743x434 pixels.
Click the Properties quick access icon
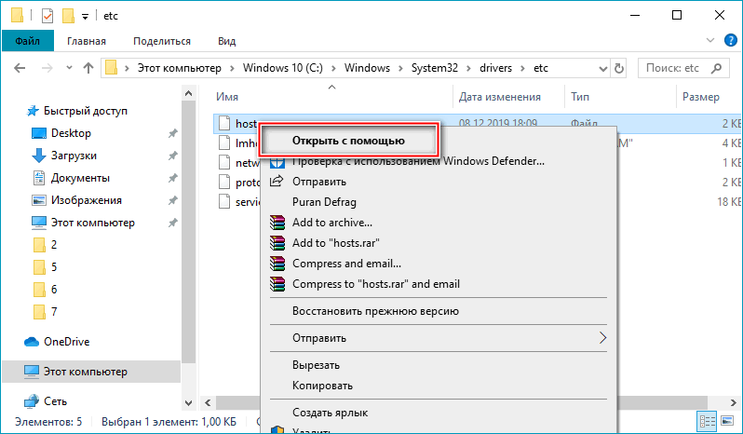(x=47, y=16)
